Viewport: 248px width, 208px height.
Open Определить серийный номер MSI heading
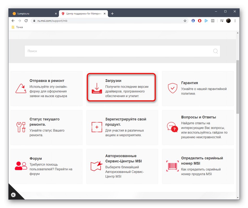pos(202,161)
